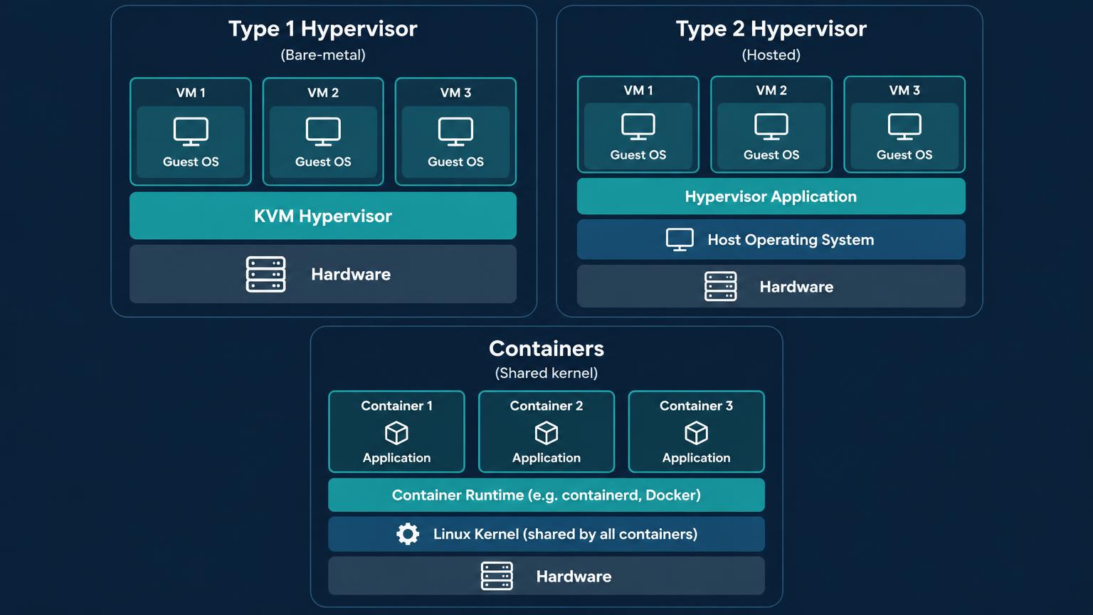Click the gear icon beside Linux Kernel
Viewport: 1093px width, 615px height.
coord(408,534)
